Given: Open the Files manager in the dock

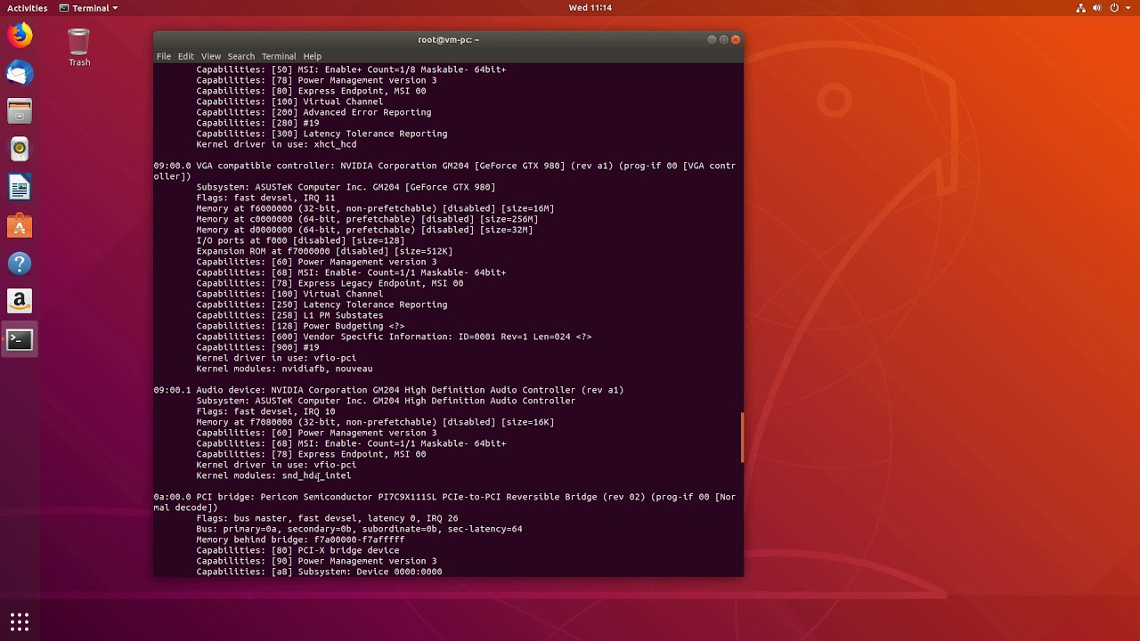Looking at the screenshot, I should (20, 111).
